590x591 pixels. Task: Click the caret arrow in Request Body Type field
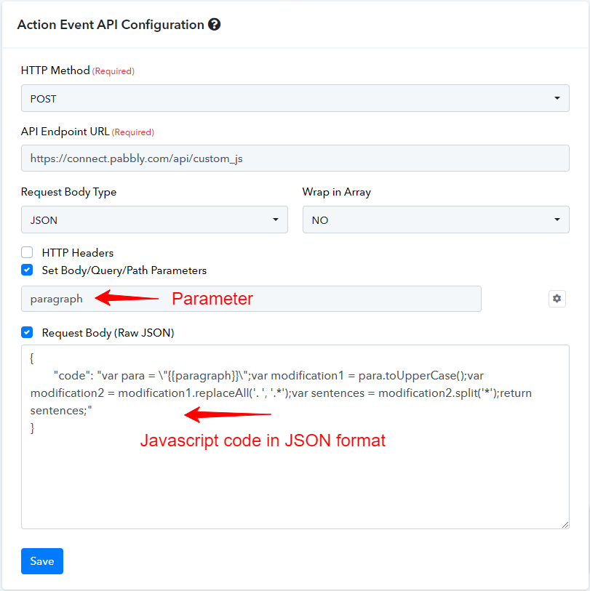pyautogui.click(x=276, y=220)
